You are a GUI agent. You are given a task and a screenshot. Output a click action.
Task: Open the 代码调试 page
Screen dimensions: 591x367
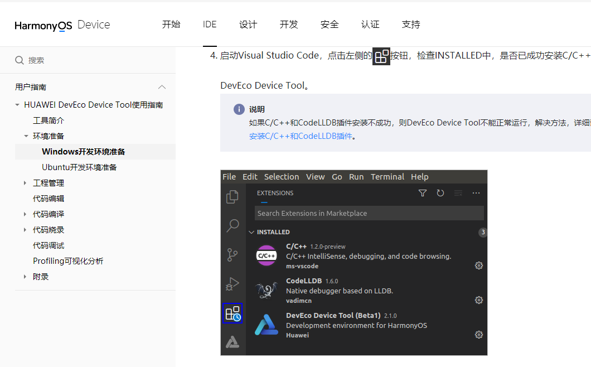coord(49,245)
